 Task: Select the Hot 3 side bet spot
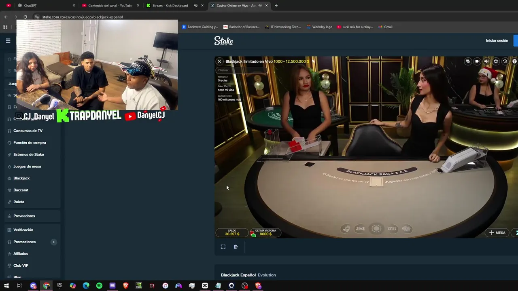point(346,229)
